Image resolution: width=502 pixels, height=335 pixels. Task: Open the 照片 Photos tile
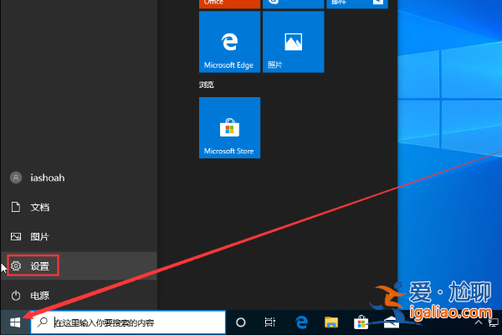[294, 42]
